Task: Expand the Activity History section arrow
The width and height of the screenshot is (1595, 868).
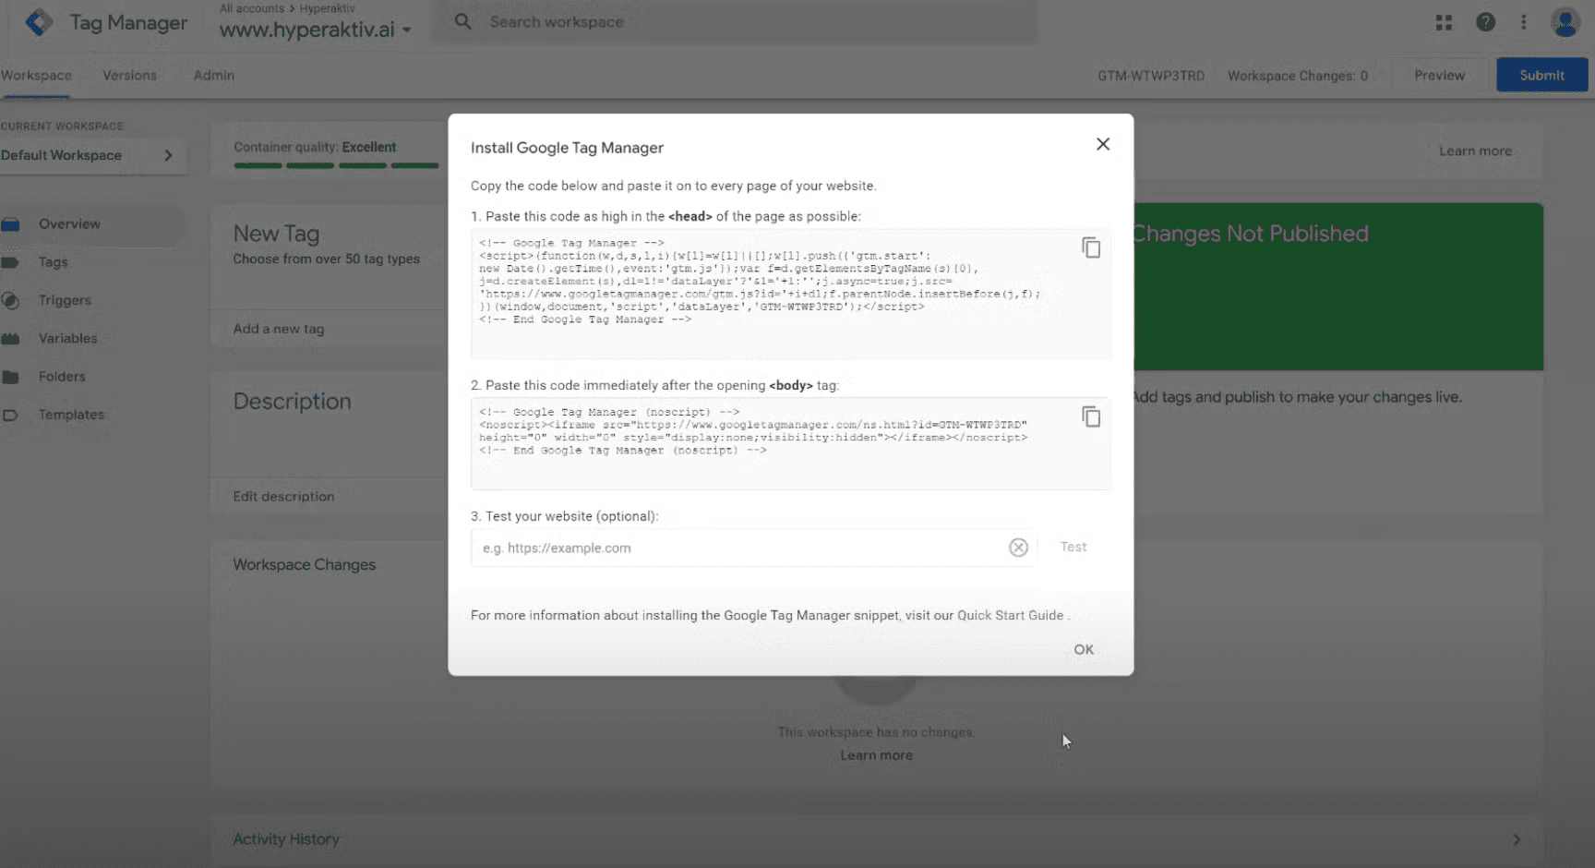Action: [x=1517, y=839]
